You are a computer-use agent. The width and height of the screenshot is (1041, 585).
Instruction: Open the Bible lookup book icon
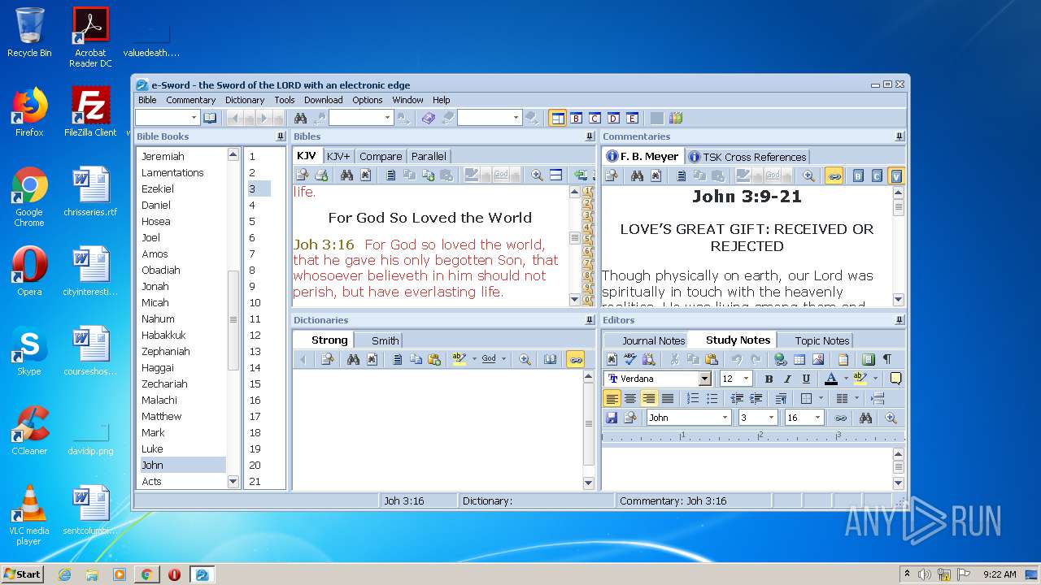(210, 118)
